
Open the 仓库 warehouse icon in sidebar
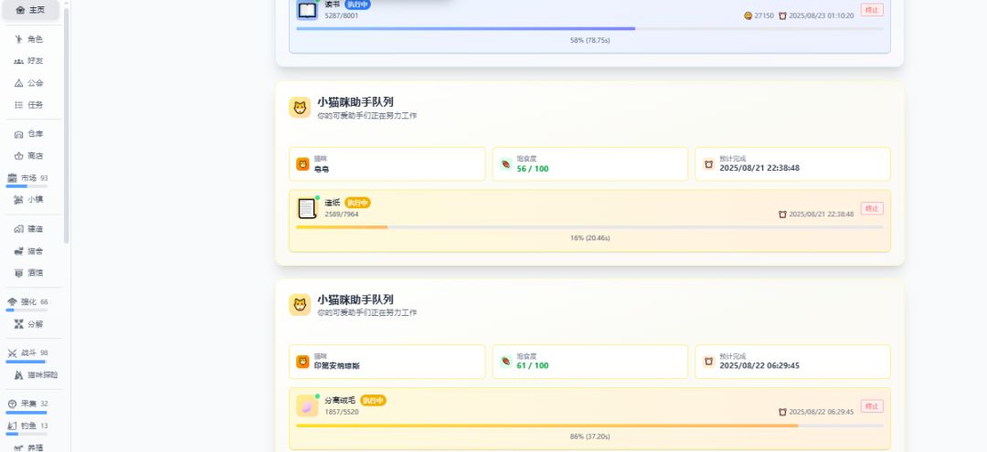coord(18,134)
